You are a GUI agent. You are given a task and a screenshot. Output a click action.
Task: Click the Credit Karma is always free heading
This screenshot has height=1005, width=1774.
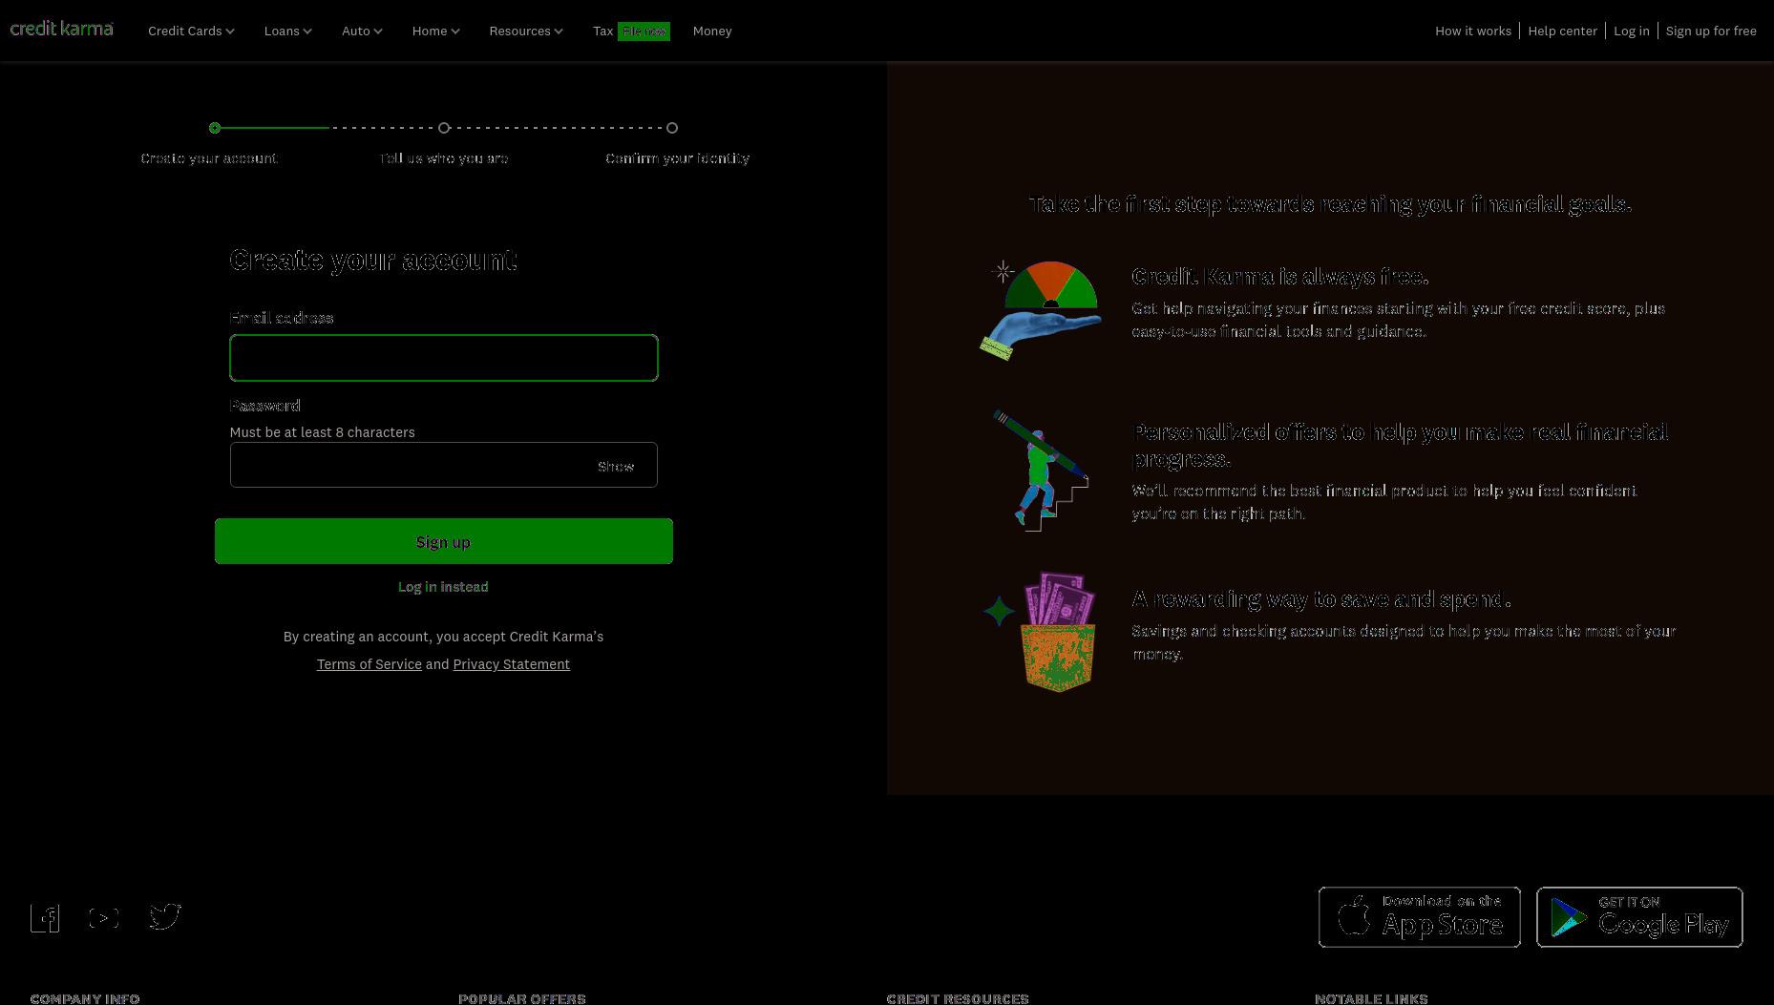pyautogui.click(x=1280, y=277)
